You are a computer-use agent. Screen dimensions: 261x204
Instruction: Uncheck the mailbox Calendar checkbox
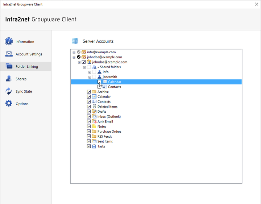point(89,97)
